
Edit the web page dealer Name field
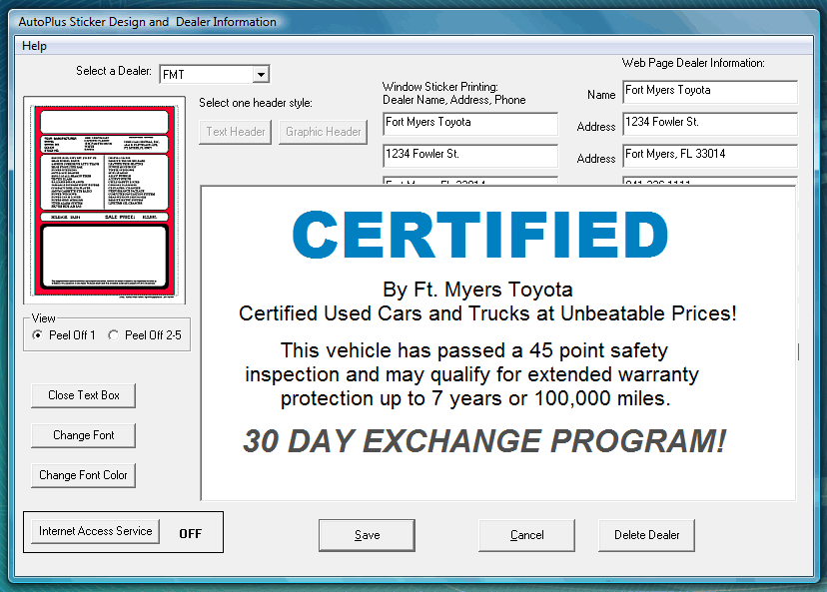710,91
